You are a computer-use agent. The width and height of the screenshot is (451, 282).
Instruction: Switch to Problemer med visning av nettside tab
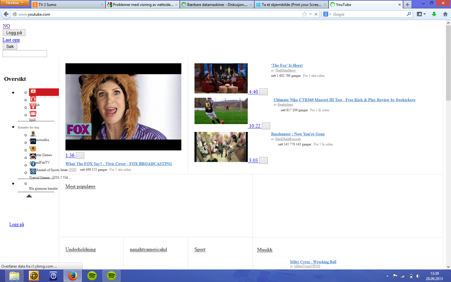(142, 5)
